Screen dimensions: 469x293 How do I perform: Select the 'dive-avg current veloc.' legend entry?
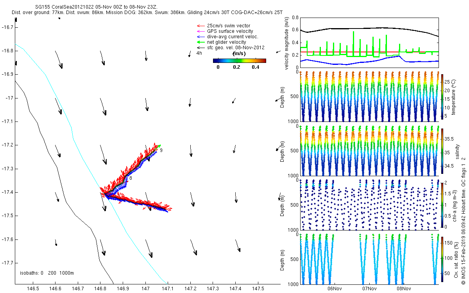coord(233,36)
